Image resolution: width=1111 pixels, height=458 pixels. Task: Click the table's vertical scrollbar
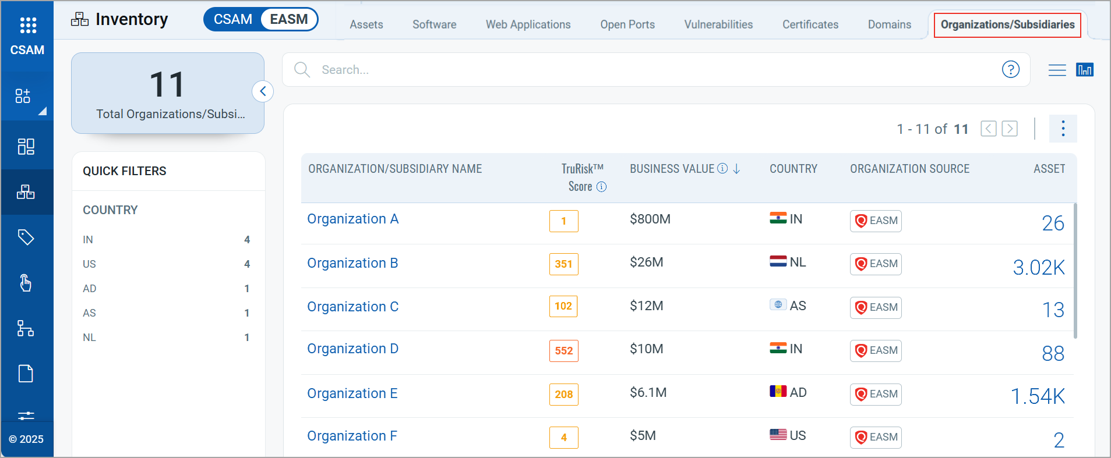[1075, 271]
